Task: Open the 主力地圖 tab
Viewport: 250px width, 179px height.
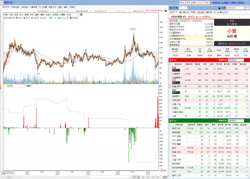Action: (43, 7)
